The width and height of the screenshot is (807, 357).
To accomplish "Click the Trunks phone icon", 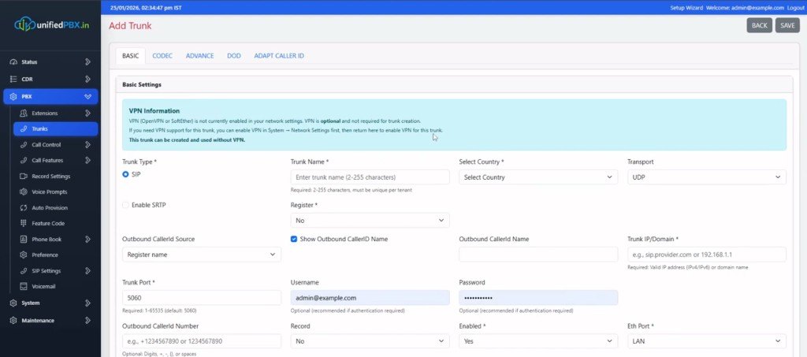I will point(23,128).
